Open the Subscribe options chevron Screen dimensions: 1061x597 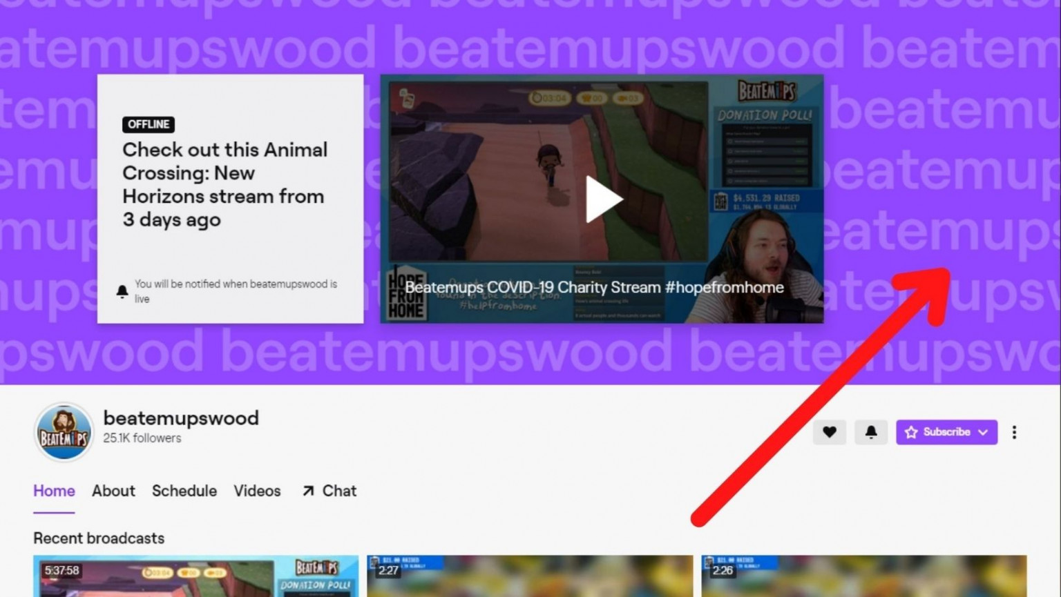click(982, 432)
